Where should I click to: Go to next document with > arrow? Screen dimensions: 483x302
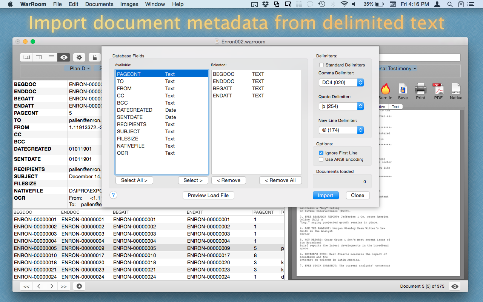pyautogui.click(x=51, y=286)
